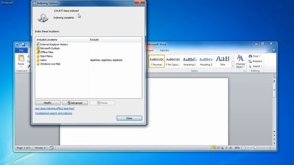The width and height of the screenshot is (294, 165).
Task: Click the Zoom In plus button
Action: coord(270,148)
